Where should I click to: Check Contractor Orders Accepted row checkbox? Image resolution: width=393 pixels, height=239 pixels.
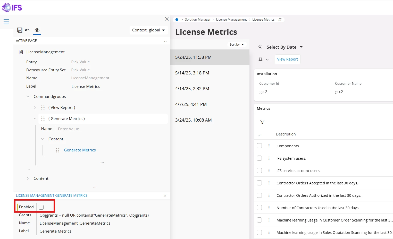[x=260, y=183]
